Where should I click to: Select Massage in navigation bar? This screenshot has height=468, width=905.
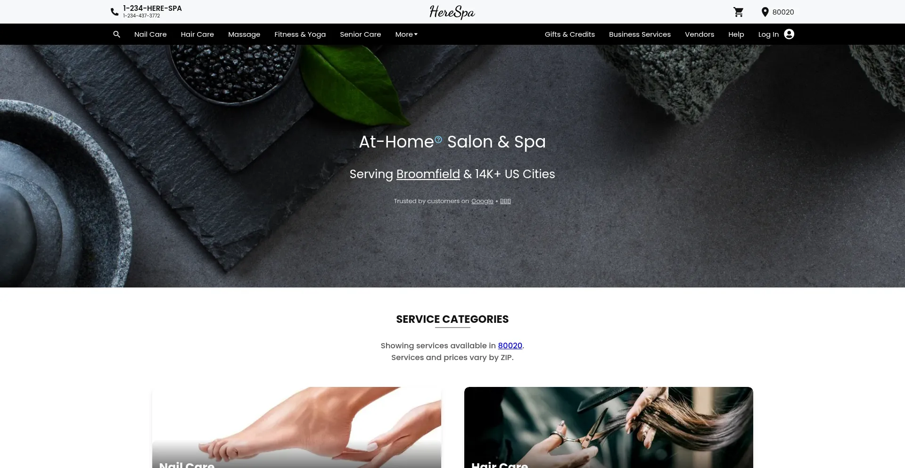click(244, 34)
